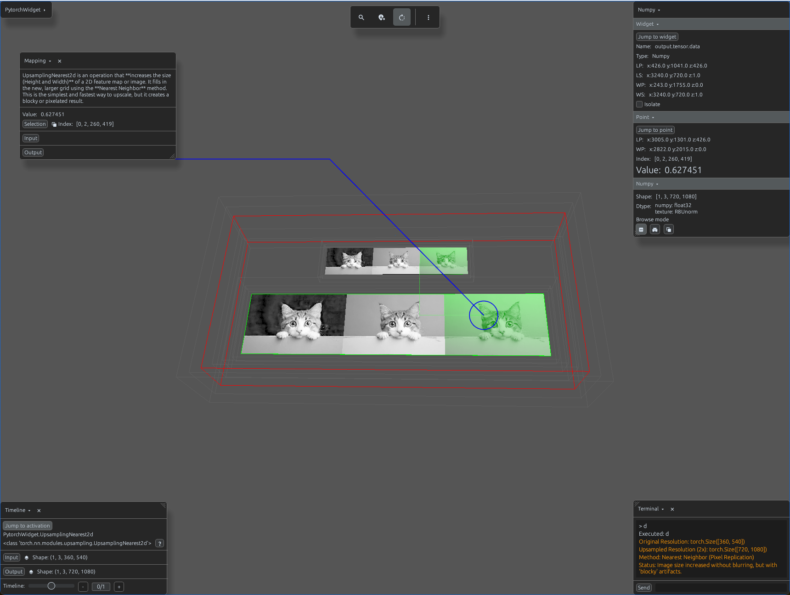Select the copy-stack Browse mode icon
Viewport: 790px width, 595px height.
click(x=669, y=230)
